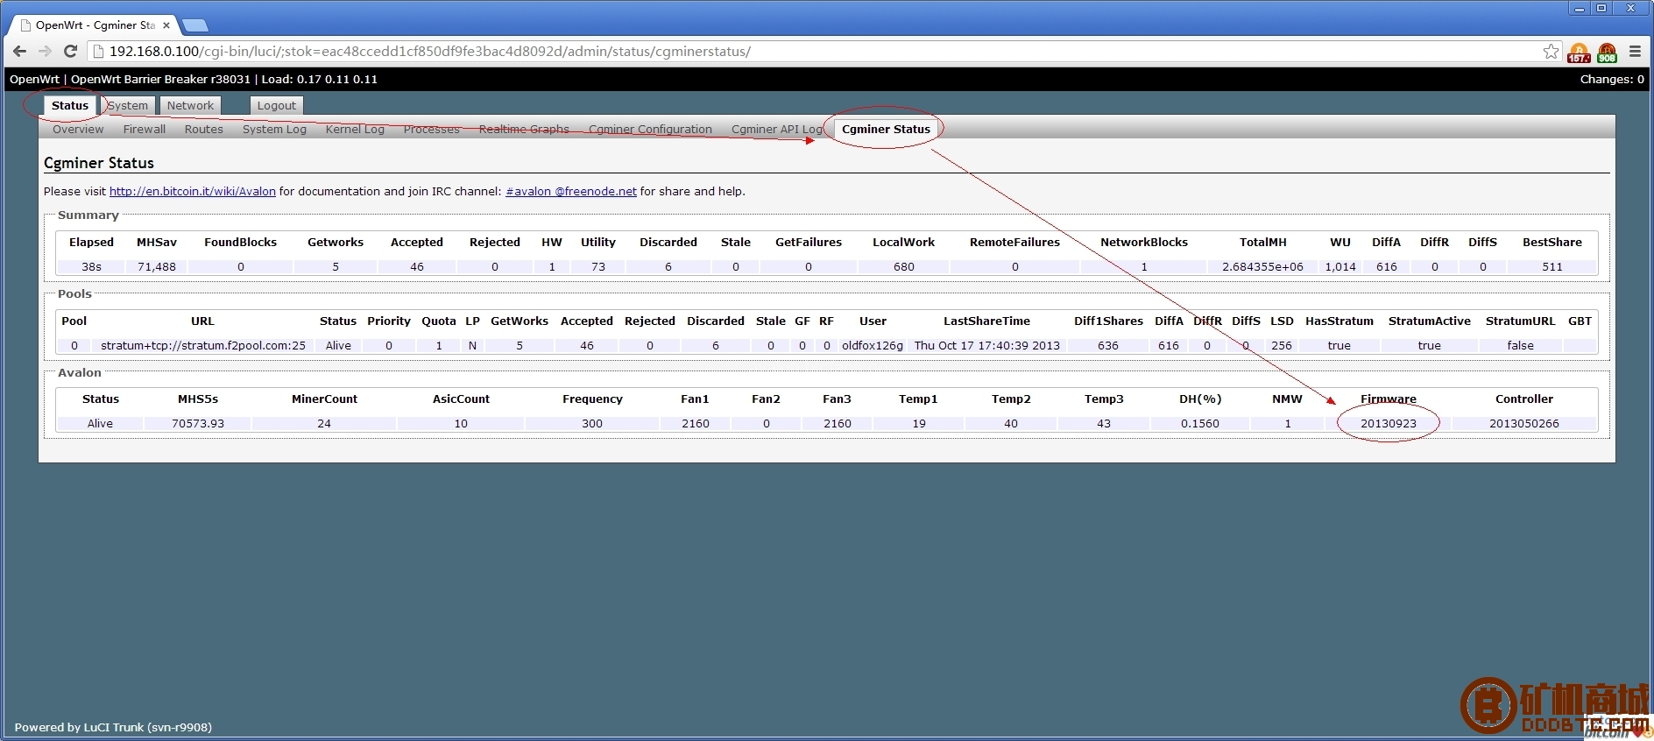The image size is (1654, 741).
Task: Reload the page with the refresh icon
Action: [x=70, y=52]
